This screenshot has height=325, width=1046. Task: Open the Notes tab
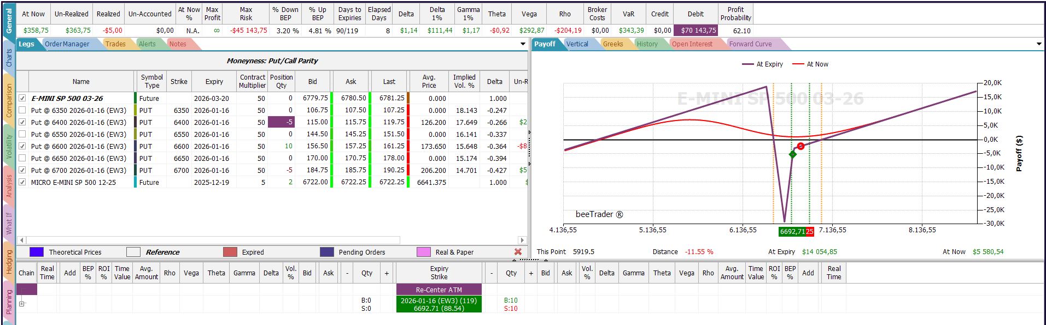pyautogui.click(x=178, y=44)
